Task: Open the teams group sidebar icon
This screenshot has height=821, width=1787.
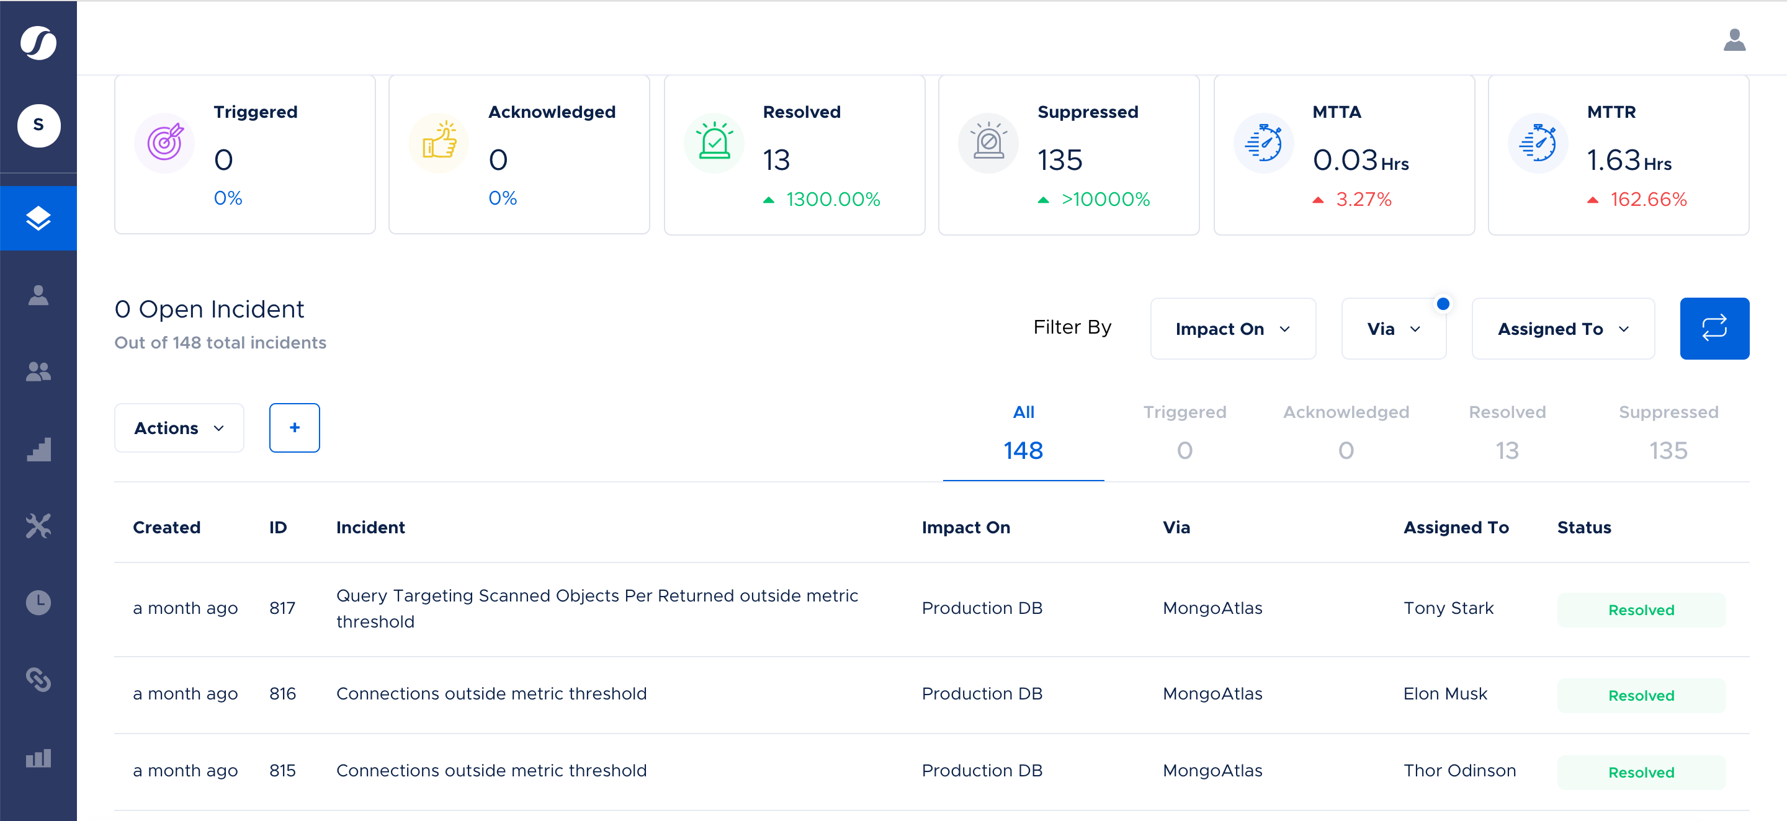Action: tap(38, 371)
